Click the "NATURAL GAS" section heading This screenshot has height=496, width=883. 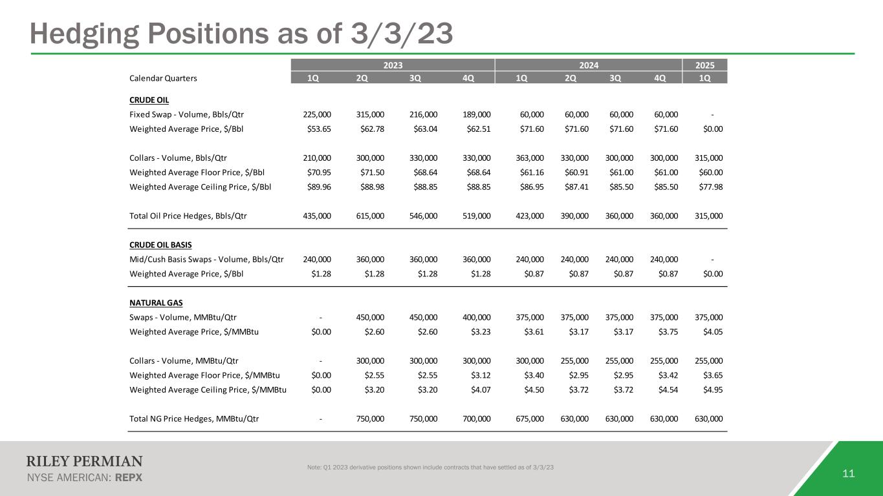tap(155, 302)
